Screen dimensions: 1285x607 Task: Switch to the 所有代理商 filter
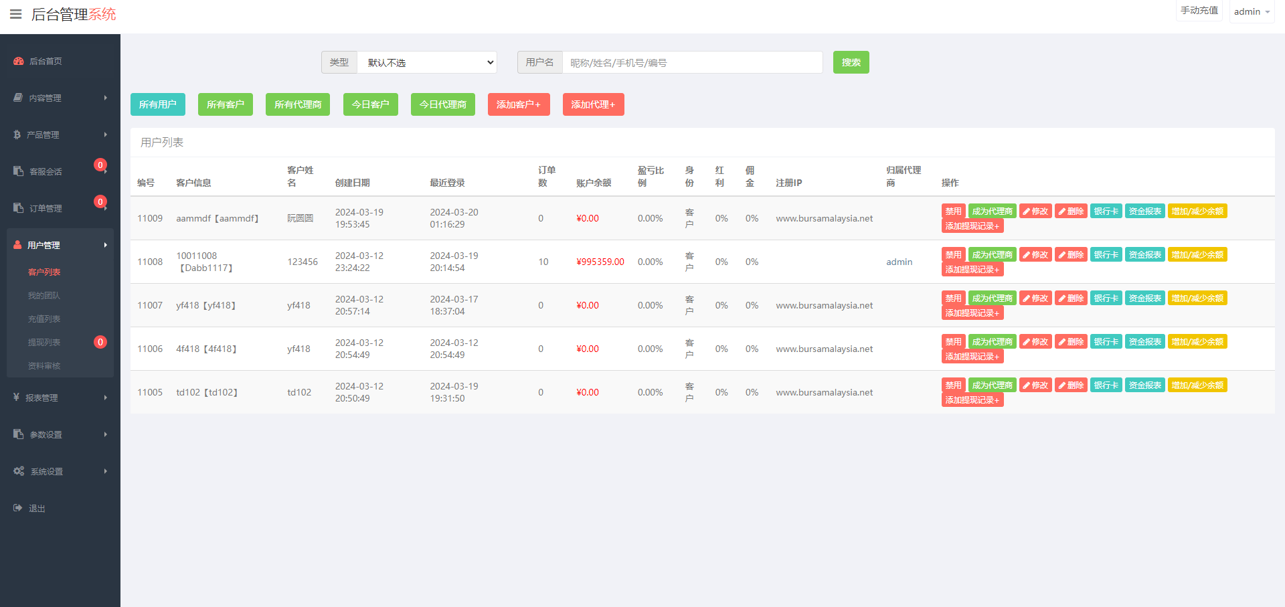[x=298, y=104]
